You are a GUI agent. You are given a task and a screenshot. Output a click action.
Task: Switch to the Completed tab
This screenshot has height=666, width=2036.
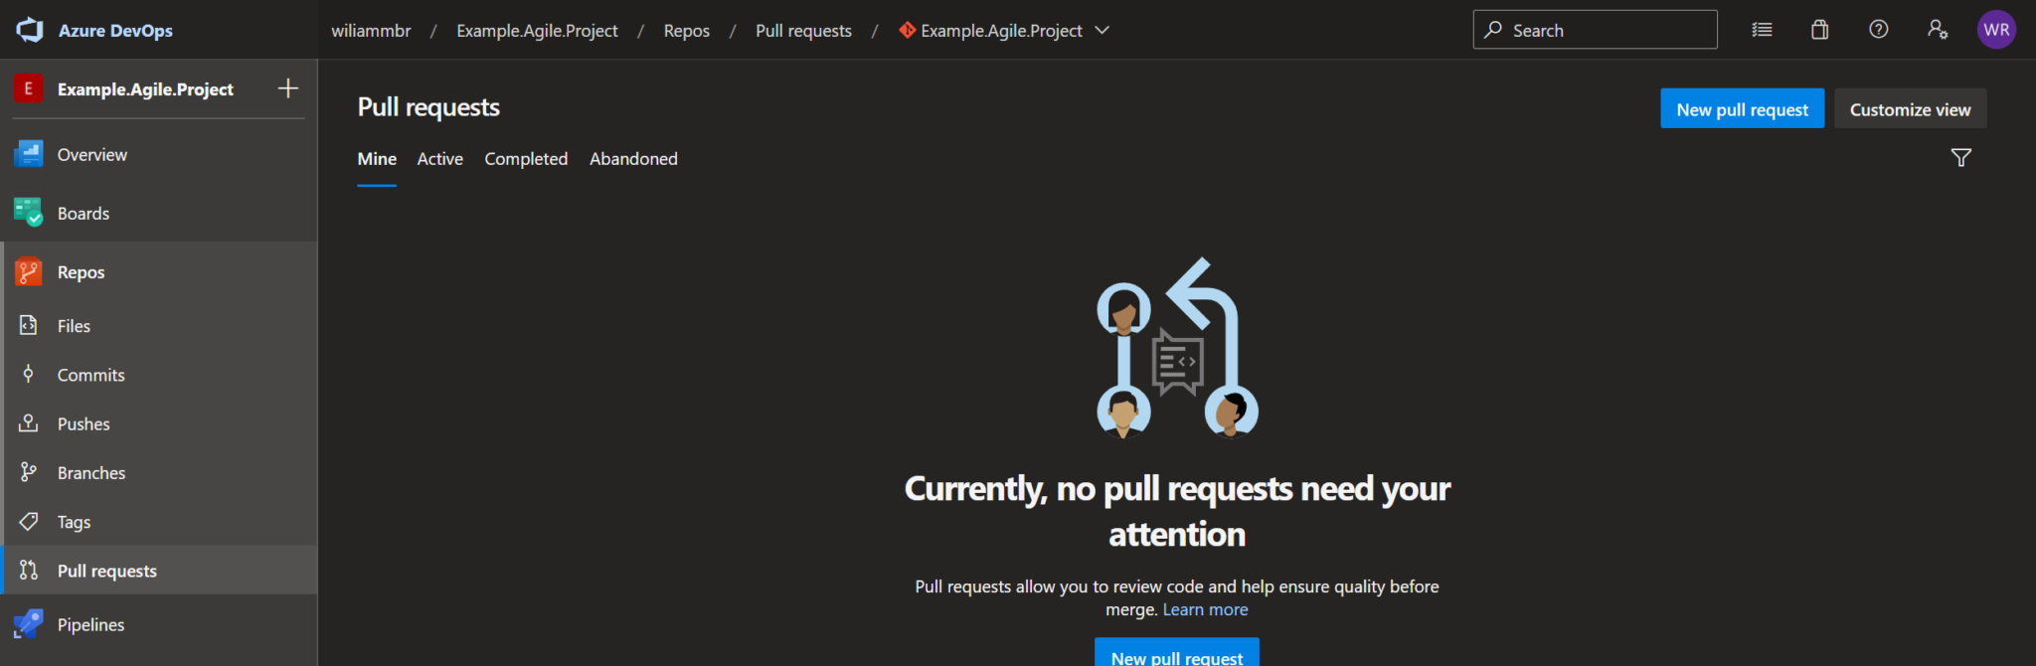(x=526, y=159)
